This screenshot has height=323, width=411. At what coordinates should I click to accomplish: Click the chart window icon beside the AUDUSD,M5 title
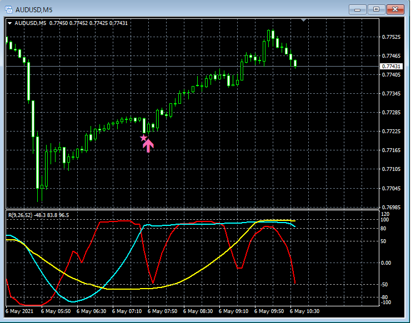coord(9,9)
